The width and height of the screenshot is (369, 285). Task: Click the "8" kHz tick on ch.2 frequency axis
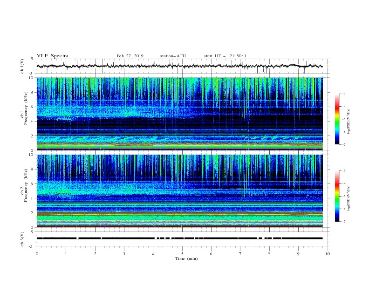(x=32, y=169)
